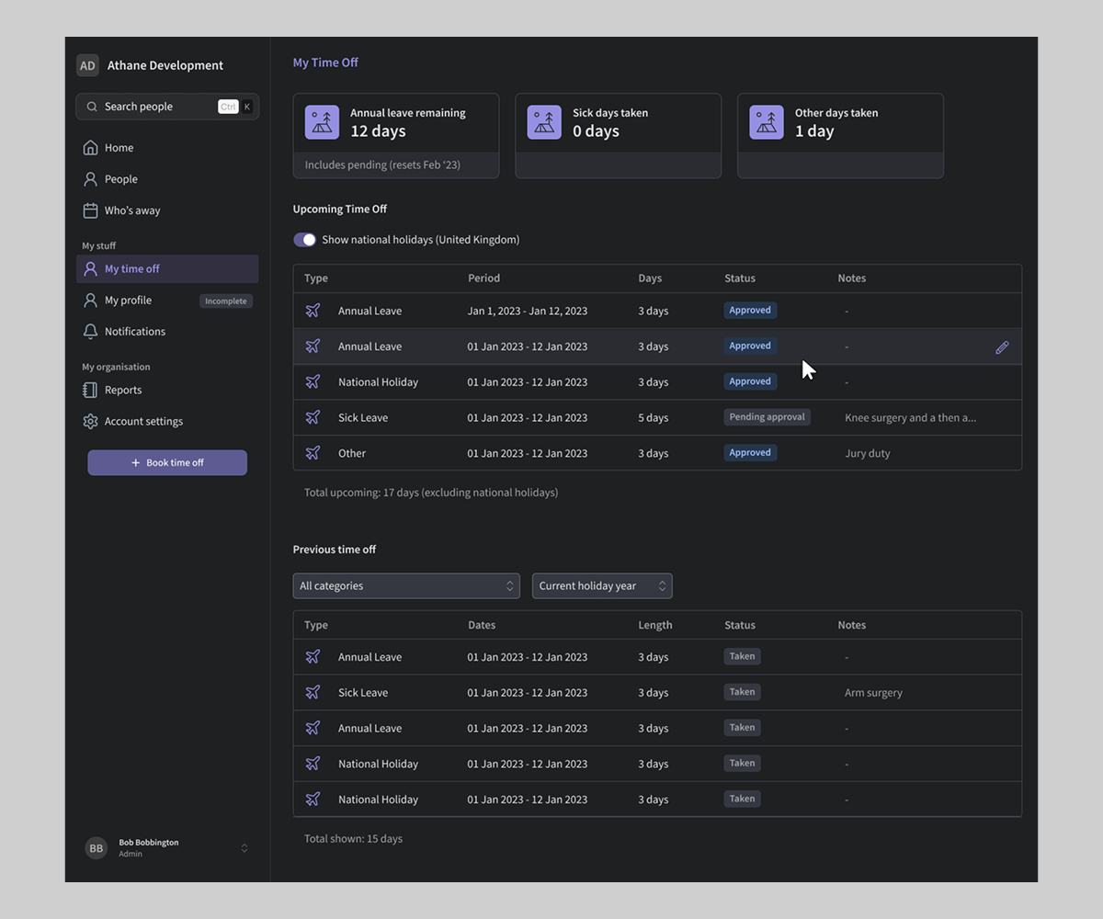The width and height of the screenshot is (1103, 919).
Task: Click the Pending approval status badge
Action: tap(767, 417)
